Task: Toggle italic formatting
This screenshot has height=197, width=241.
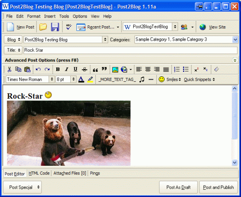Action: coord(67,69)
